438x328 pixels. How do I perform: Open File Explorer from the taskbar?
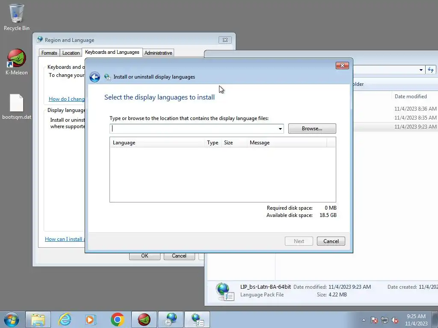[x=38, y=319]
